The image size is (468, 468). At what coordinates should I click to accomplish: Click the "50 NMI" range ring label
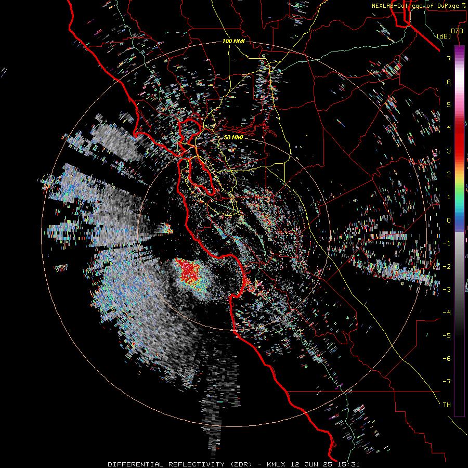[x=233, y=137]
